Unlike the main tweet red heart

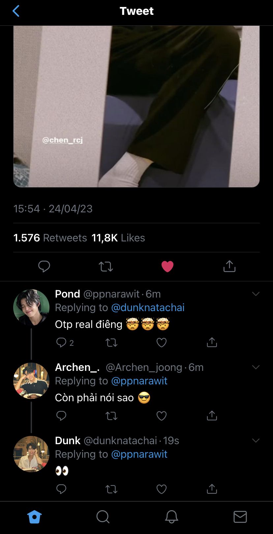point(167,266)
